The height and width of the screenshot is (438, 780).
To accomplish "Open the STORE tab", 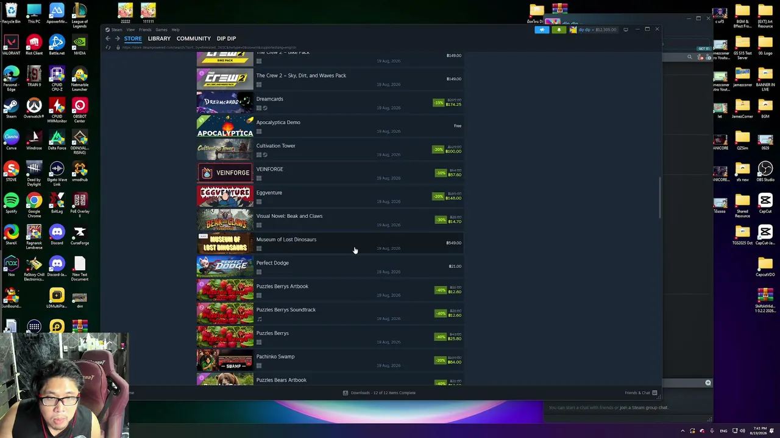I will click(x=133, y=38).
